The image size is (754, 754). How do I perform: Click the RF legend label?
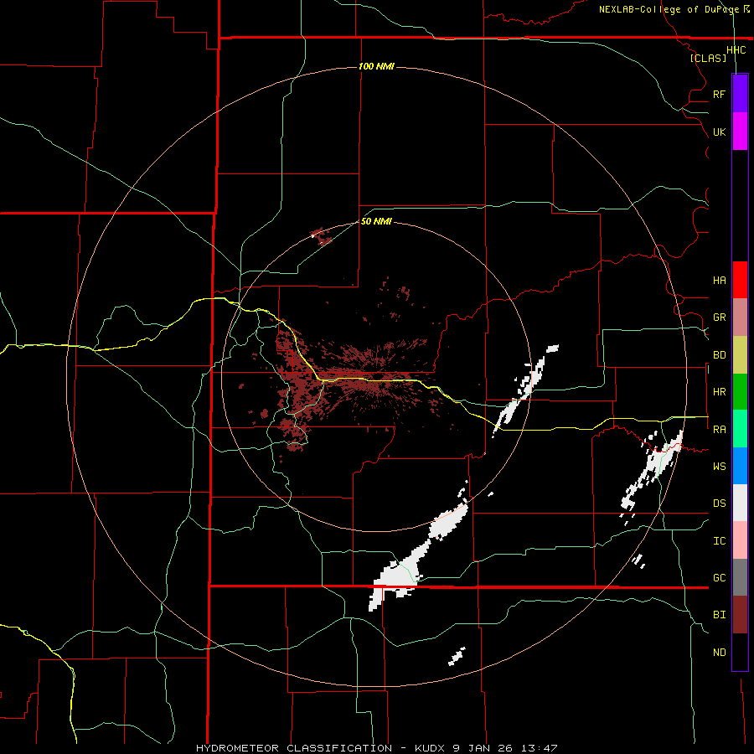719,94
